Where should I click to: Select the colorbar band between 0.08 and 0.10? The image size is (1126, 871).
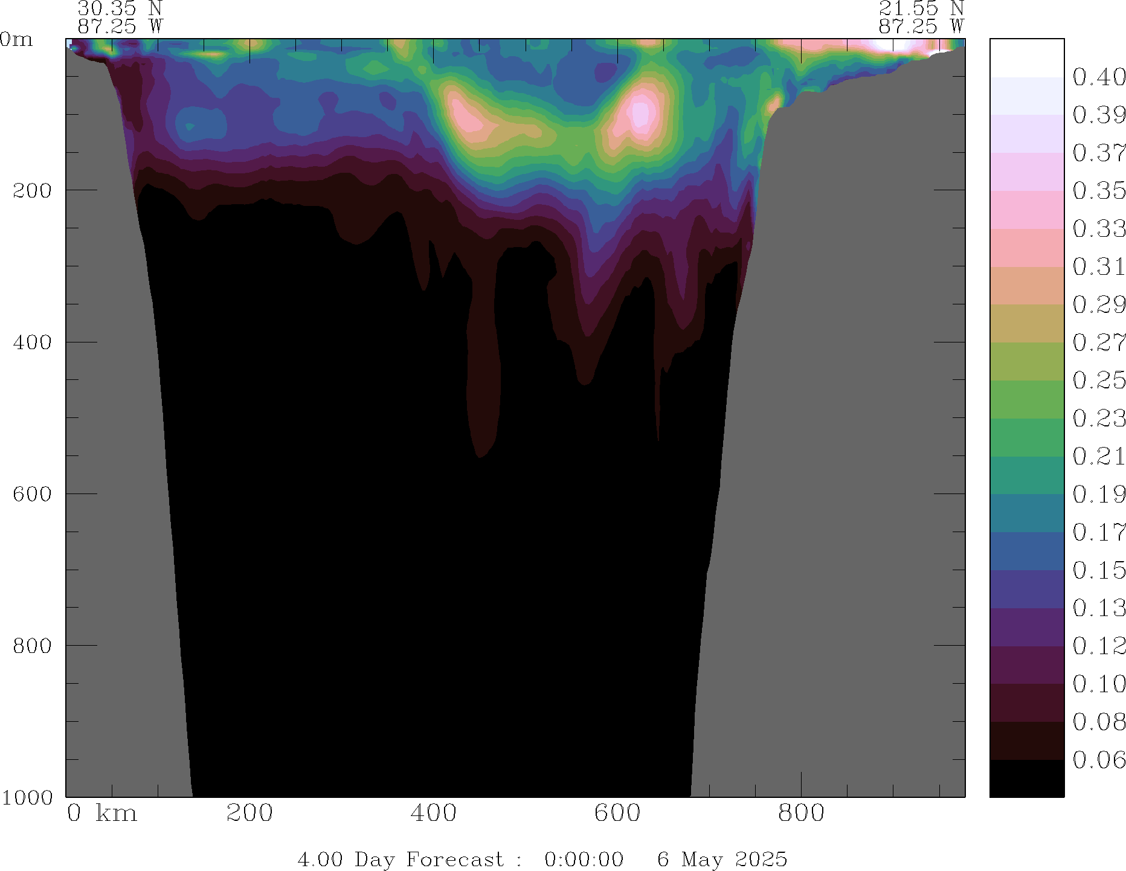[x=1026, y=702]
